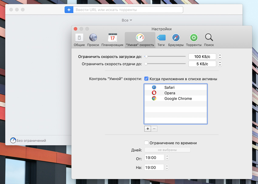Click the minus remove-application button
This screenshot has width=258, height=184.
(154, 129)
